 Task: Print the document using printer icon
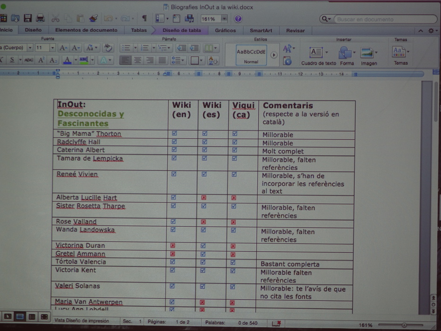coord(40,18)
